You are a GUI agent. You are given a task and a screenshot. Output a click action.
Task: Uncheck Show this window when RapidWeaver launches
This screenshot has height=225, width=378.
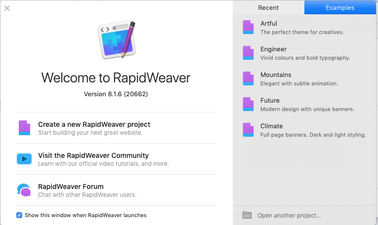[x=19, y=215]
